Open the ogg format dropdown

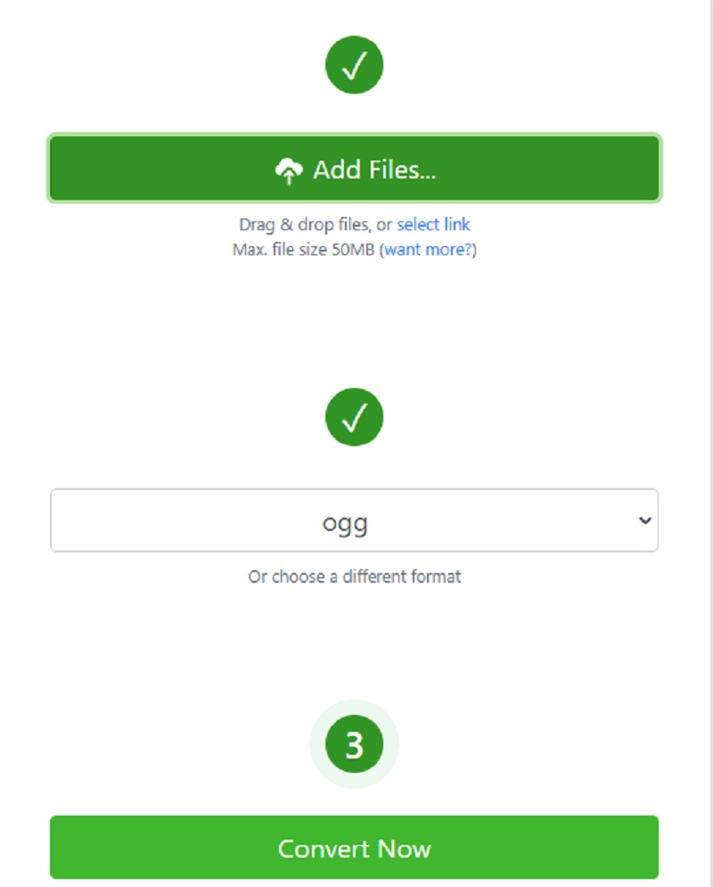[354, 520]
